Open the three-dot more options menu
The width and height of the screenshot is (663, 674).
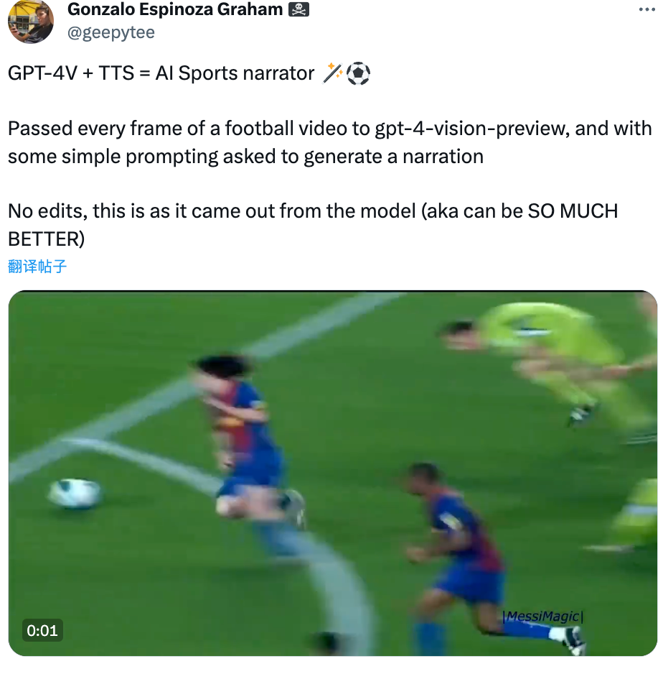646,9
